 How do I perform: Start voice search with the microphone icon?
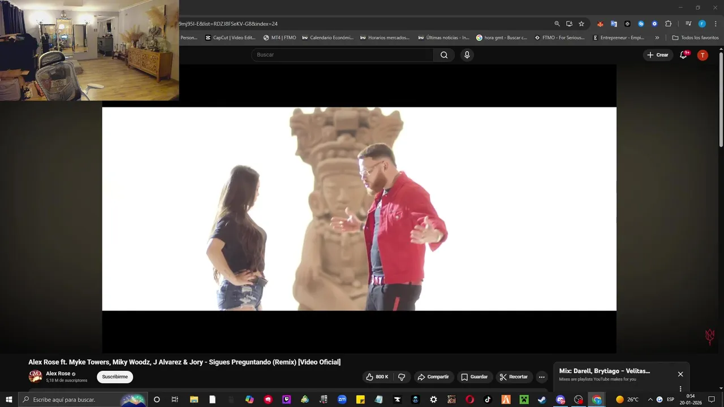[x=467, y=55]
